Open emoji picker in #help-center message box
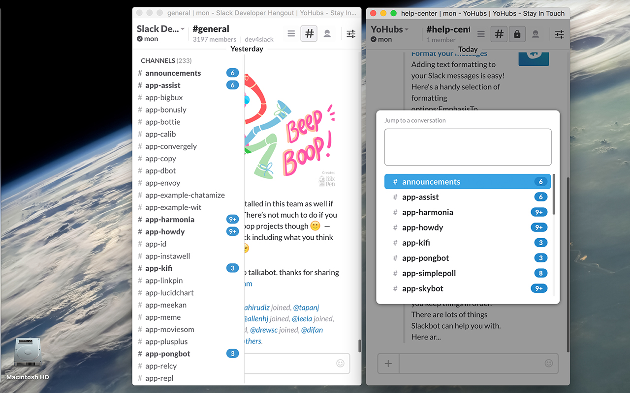The width and height of the screenshot is (630, 393). [x=549, y=364]
